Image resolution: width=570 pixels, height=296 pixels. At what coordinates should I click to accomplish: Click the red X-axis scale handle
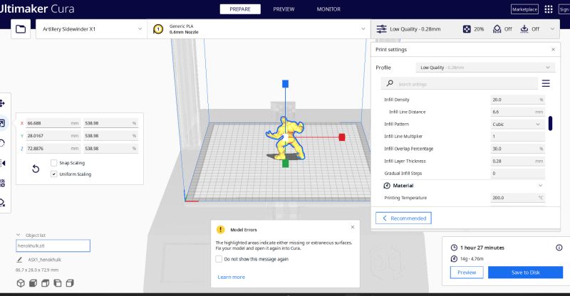[342, 137]
